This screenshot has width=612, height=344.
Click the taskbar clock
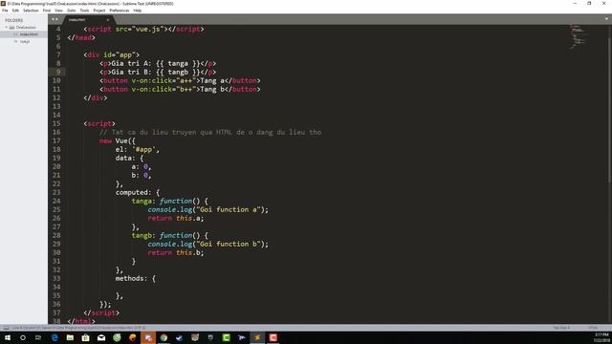pyautogui.click(x=601, y=337)
